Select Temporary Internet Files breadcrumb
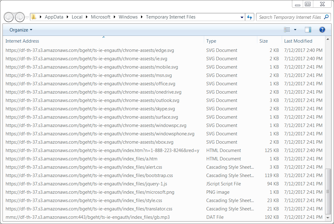This screenshot has height=224, width=334. [171, 17]
